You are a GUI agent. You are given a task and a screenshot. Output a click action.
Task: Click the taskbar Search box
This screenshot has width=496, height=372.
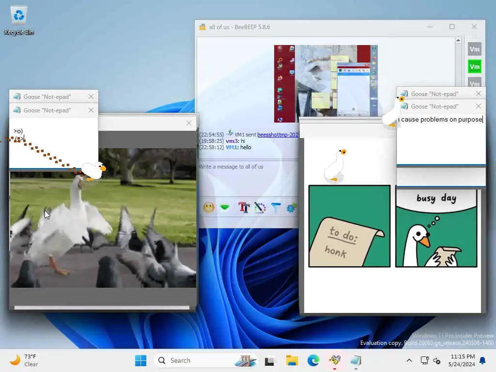tap(205, 360)
